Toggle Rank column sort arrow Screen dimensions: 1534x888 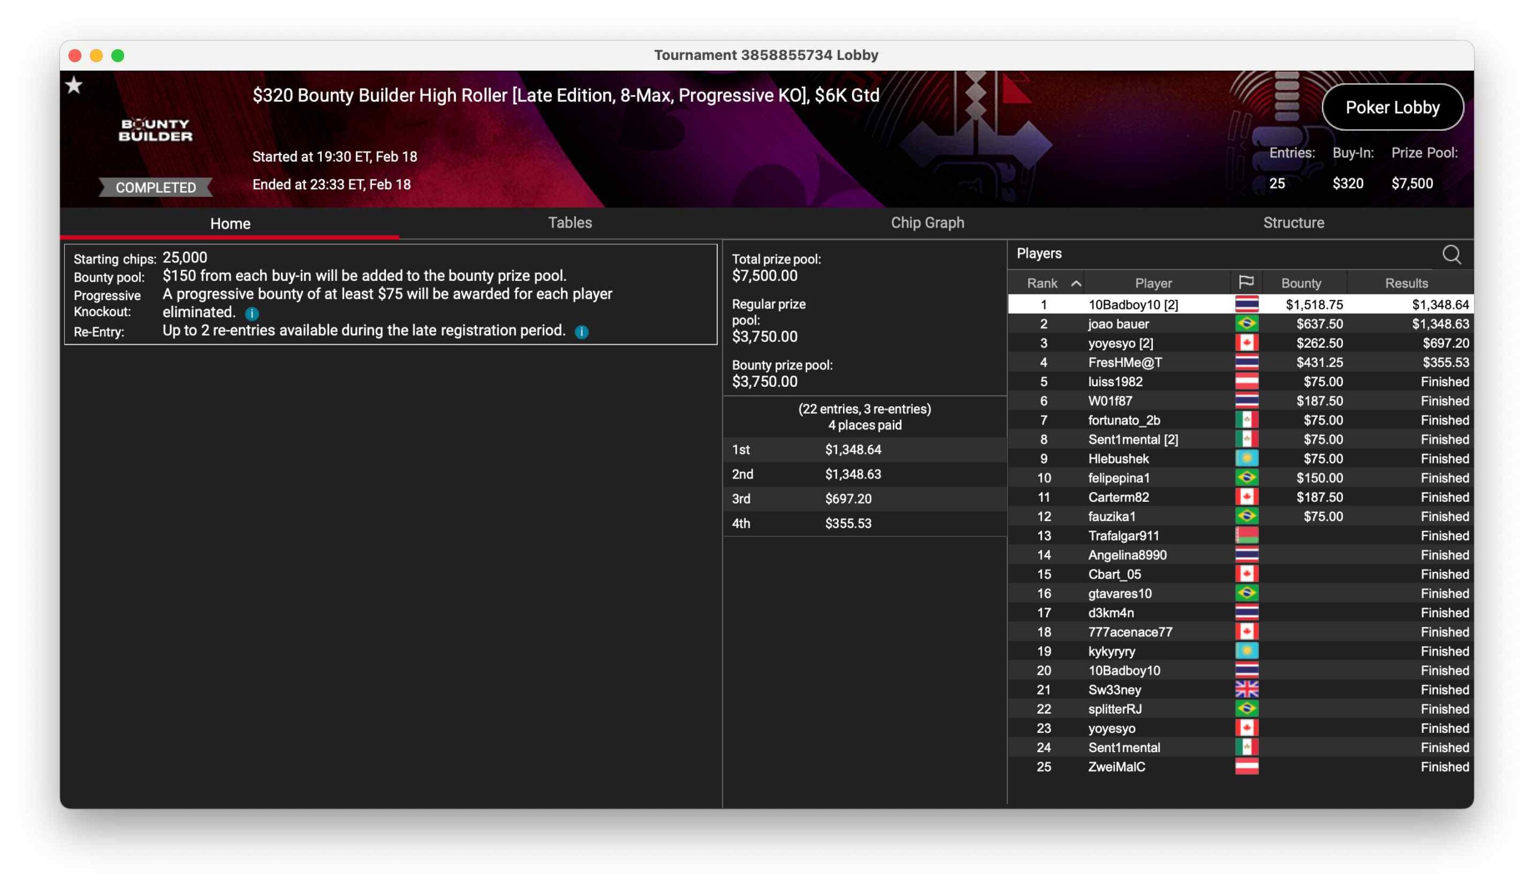click(x=1076, y=283)
